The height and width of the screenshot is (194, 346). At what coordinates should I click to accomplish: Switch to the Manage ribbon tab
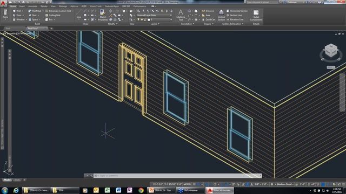(63, 6)
